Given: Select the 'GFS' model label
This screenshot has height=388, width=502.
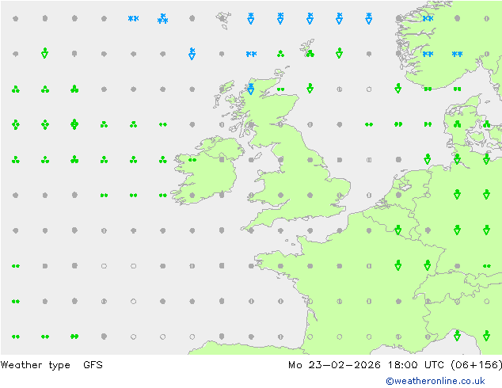Looking at the screenshot, I should [93, 364].
